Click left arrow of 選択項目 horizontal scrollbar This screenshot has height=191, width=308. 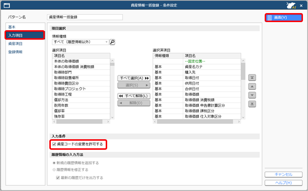pos(54,122)
